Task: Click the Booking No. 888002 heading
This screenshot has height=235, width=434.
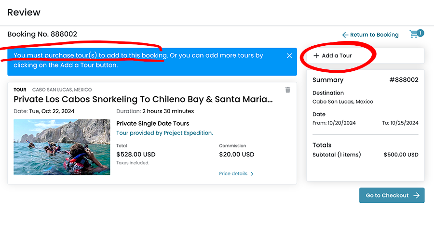Action: [42, 34]
